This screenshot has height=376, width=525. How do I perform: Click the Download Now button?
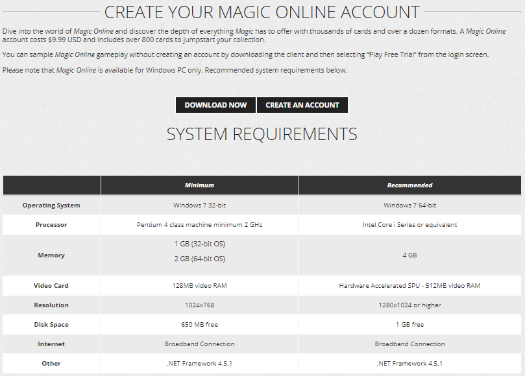click(215, 105)
